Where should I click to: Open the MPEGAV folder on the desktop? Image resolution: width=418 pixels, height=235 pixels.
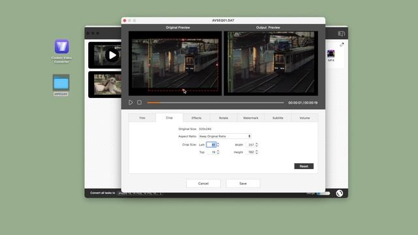(61, 83)
